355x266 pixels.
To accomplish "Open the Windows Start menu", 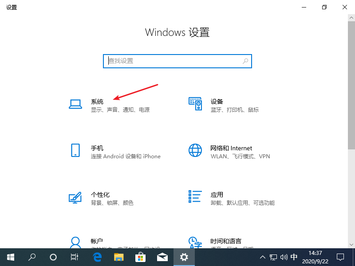I will 10,257.
